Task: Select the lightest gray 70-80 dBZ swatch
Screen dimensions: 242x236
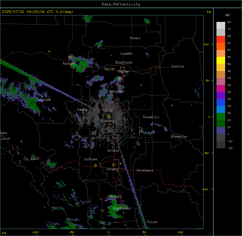Action: click(221, 26)
